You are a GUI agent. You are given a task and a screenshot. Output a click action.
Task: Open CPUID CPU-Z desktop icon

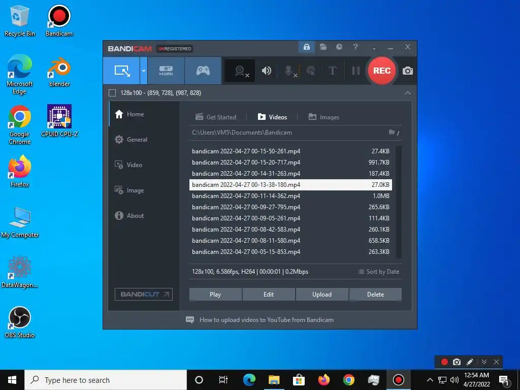point(59,121)
